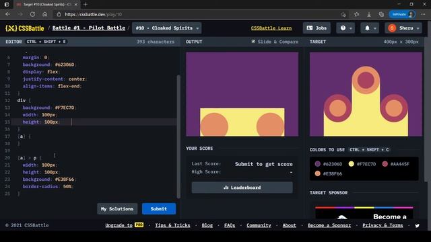
Task: Open the browser collections icon
Action: point(381,14)
